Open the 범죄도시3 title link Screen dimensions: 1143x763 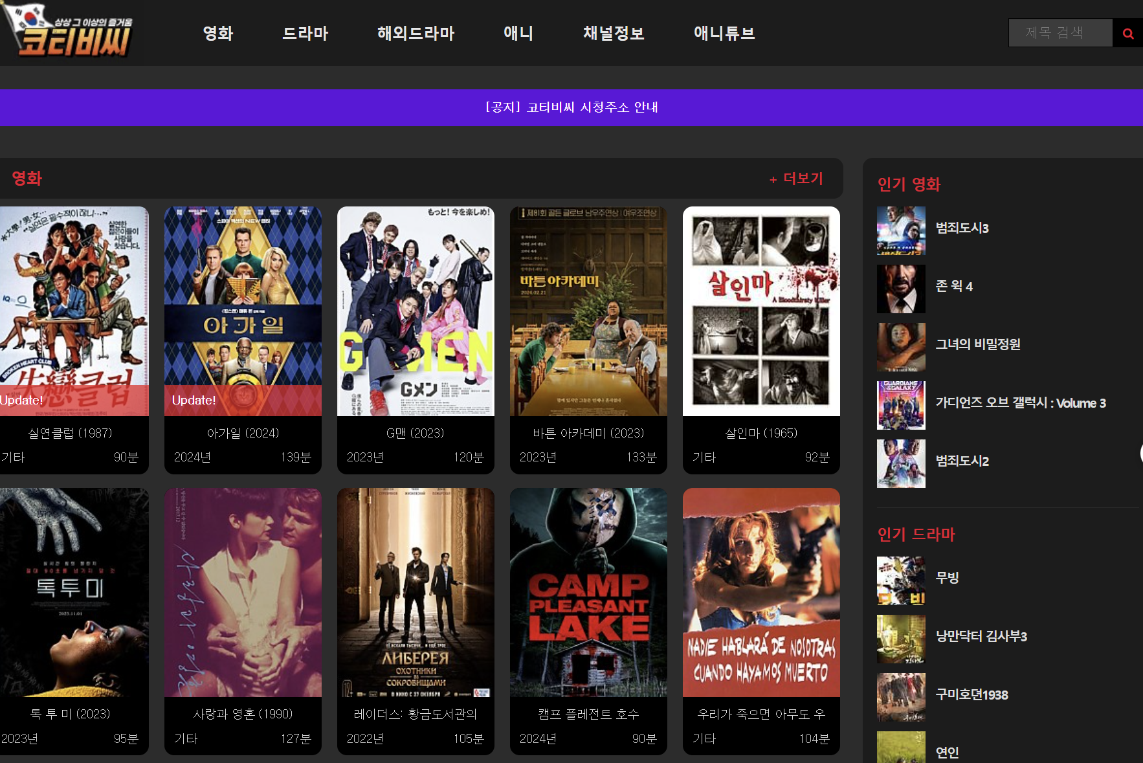coord(962,228)
